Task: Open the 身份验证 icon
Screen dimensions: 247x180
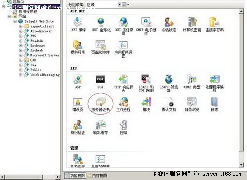Action: click(78, 127)
